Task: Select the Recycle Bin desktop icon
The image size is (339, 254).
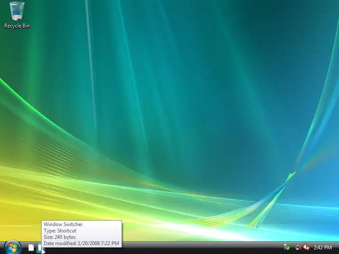Action: pos(17,15)
